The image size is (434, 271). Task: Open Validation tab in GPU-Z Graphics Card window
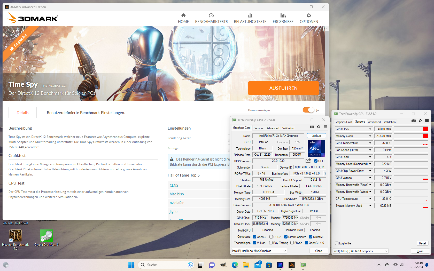pos(288,128)
